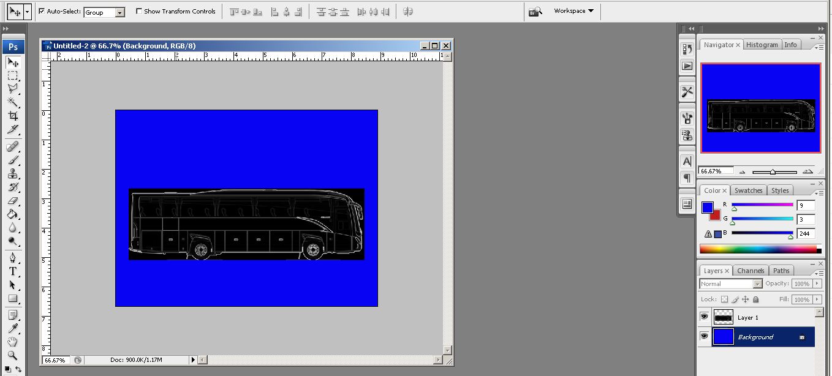
Task: Open the Paths panel
Action: tap(781, 270)
